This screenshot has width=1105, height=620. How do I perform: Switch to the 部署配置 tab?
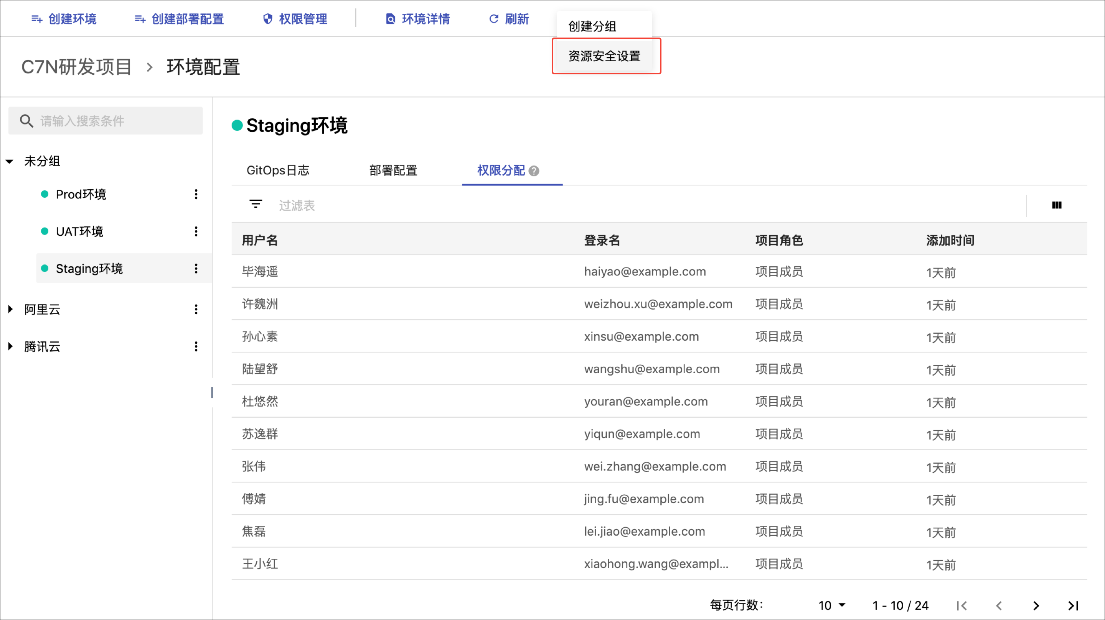(393, 171)
